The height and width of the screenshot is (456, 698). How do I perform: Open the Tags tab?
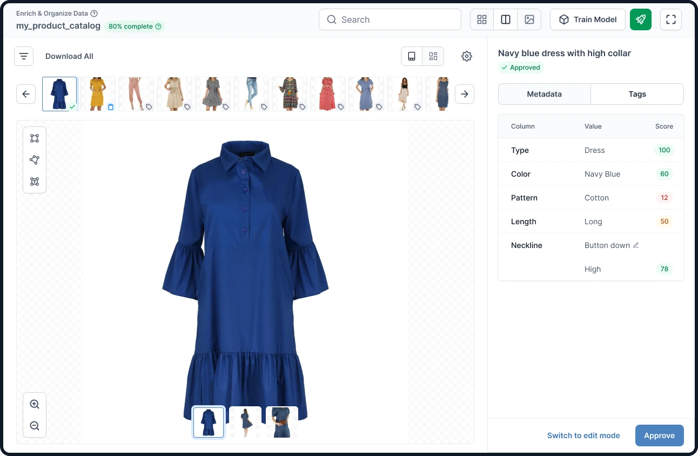coord(637,94)
